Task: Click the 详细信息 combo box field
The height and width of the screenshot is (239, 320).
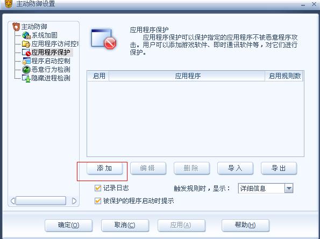Action: 266,188
